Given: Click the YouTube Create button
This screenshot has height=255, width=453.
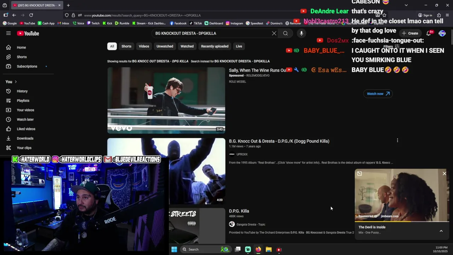Looking at the screenshot, I should click(x=410, y=33).
